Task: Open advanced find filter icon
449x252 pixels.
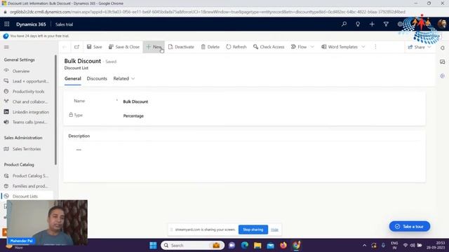Action: click(x=386, y=24)
